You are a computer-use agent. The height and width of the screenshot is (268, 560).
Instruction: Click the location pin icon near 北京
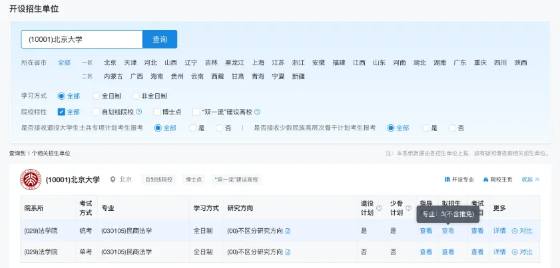[x=113, y=180]
